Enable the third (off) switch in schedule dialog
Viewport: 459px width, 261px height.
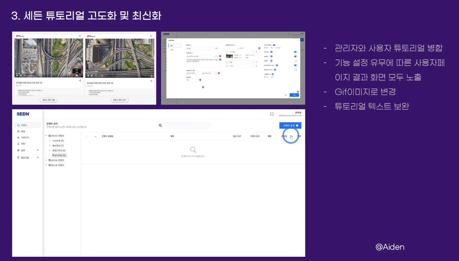(x=296, y=61)
